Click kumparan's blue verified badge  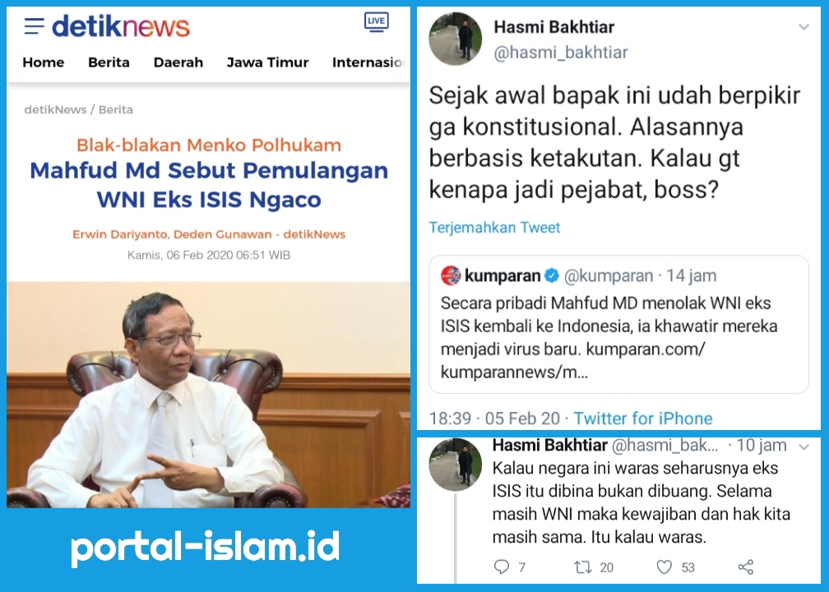click(x=551, y=275)
